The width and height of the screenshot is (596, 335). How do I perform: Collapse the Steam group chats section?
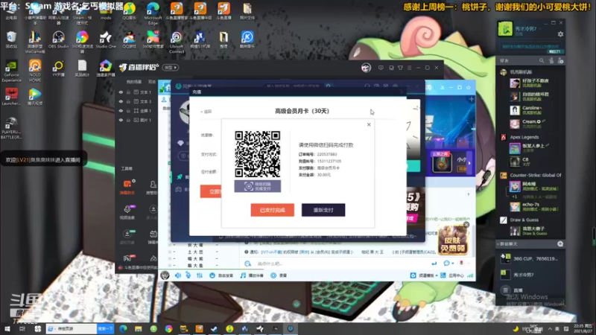coord(498,244)
